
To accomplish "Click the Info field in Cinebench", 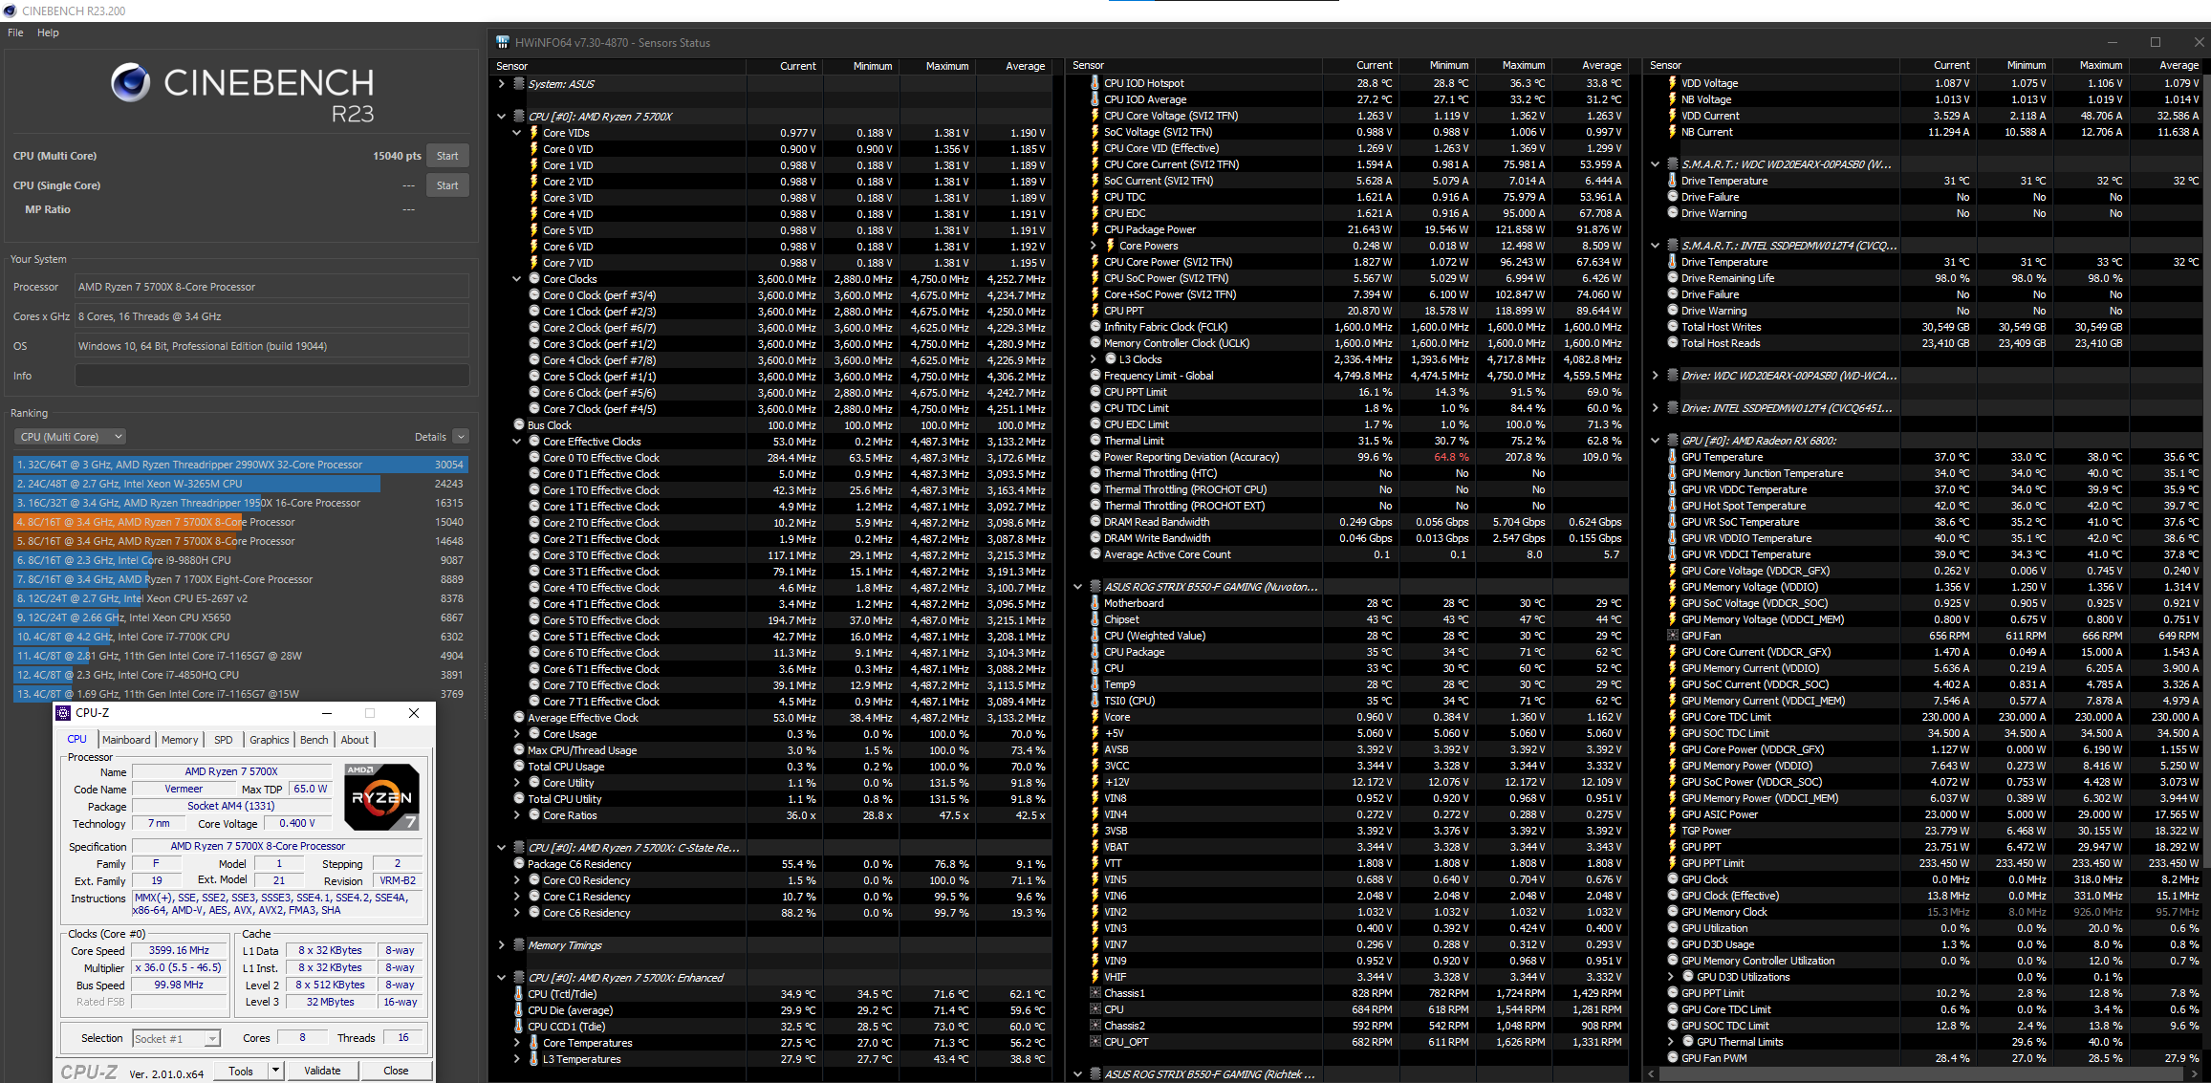I will coord(271,376).
